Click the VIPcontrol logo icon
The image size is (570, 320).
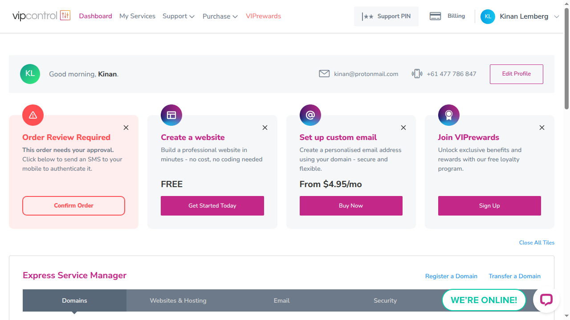65,16
